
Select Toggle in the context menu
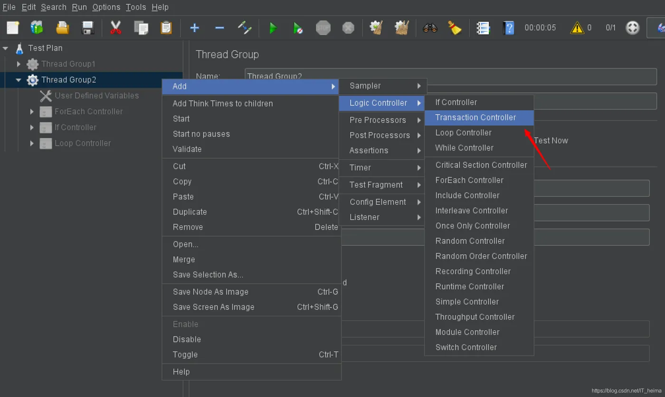185,355
